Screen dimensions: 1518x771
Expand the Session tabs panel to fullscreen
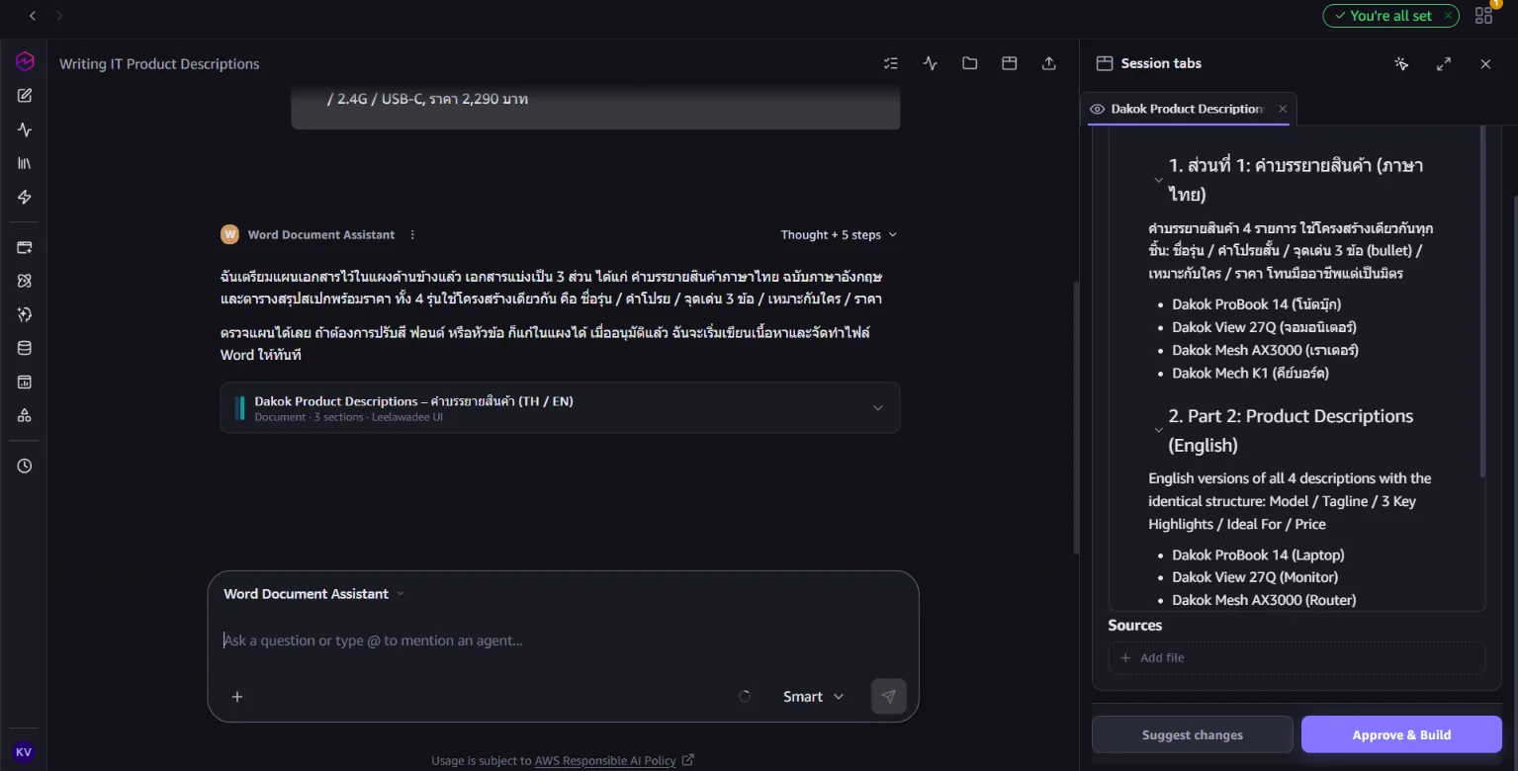(x=1444, y=63)
